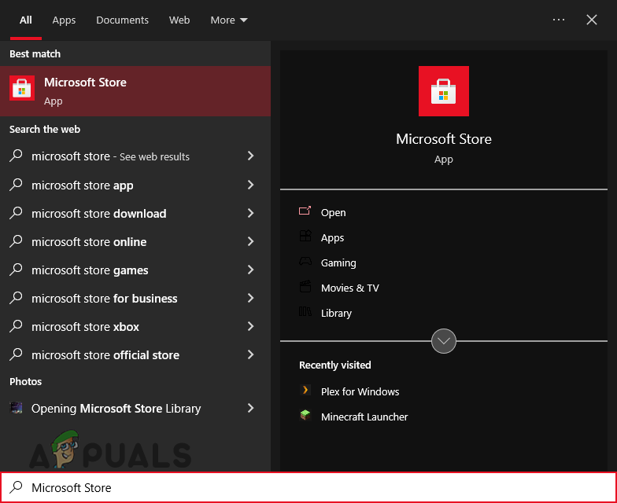Image resolution: width=617 pixels, height=503 pixels.
Task: Switch to the Apps tab
Action: coord(64,20)
